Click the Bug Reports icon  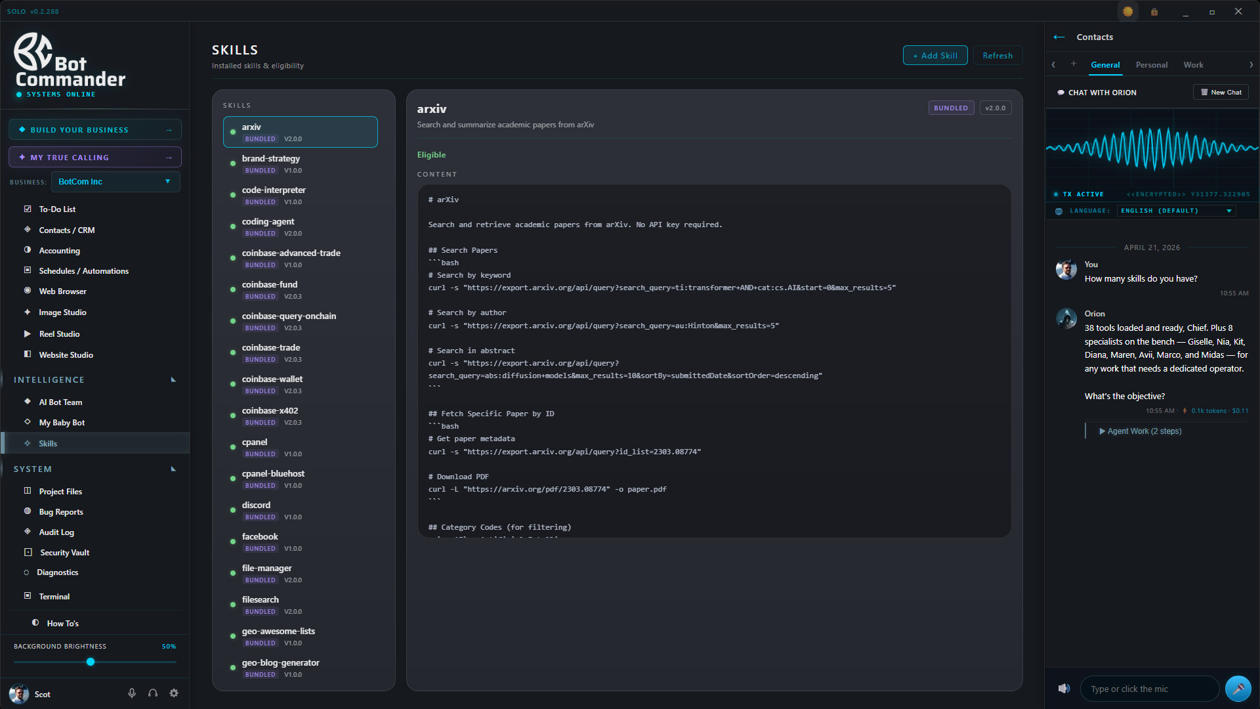(28, 511)
